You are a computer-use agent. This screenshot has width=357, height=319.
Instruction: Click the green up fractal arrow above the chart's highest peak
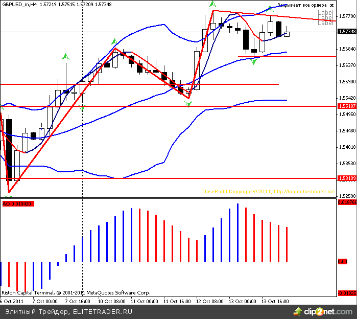[212, 4]
